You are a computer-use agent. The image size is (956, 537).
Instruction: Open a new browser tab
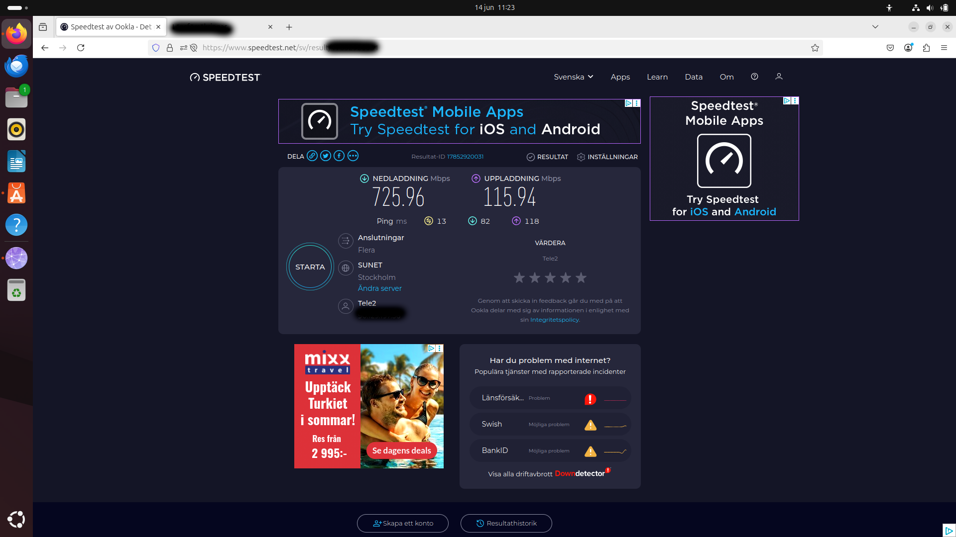tap(289, 27)
